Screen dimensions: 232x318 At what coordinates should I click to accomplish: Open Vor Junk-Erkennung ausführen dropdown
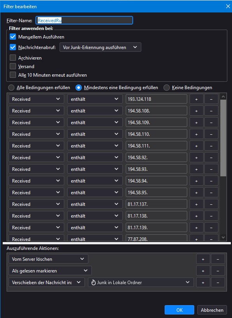[100, 47]
